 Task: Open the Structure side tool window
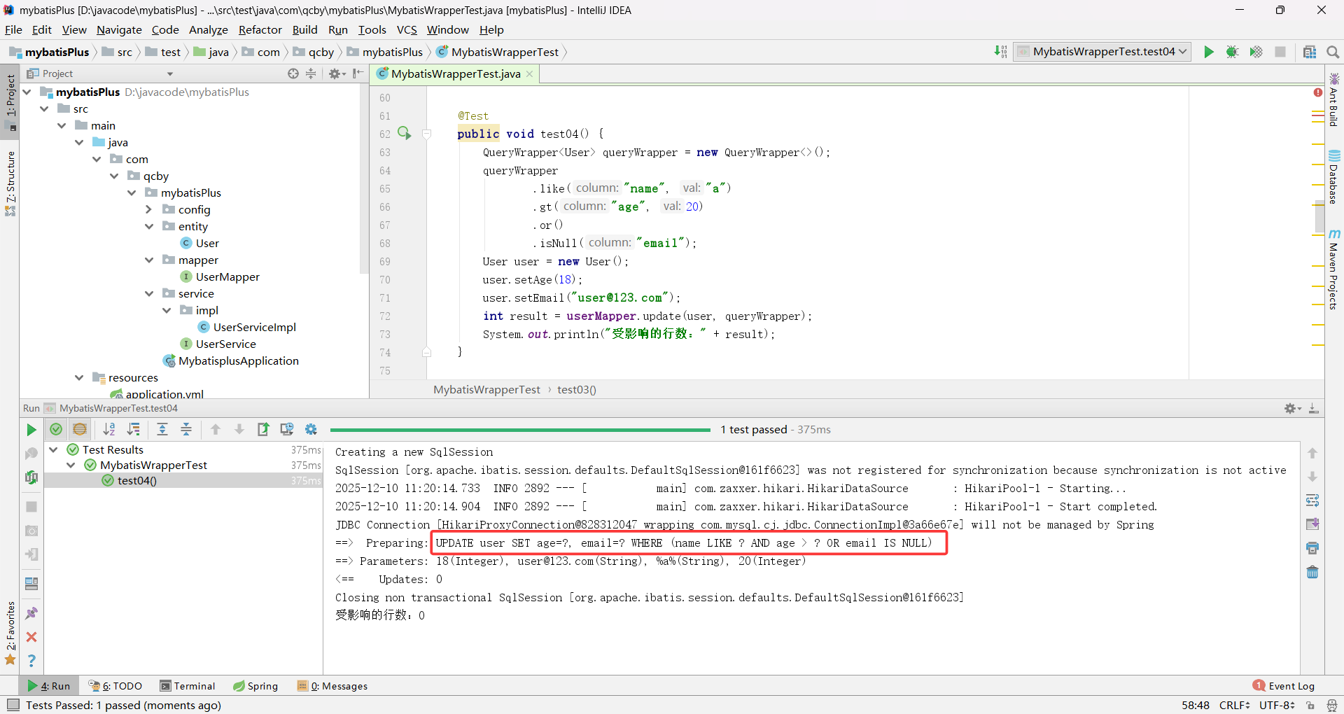pyautogui.click(x=10, y=183)
